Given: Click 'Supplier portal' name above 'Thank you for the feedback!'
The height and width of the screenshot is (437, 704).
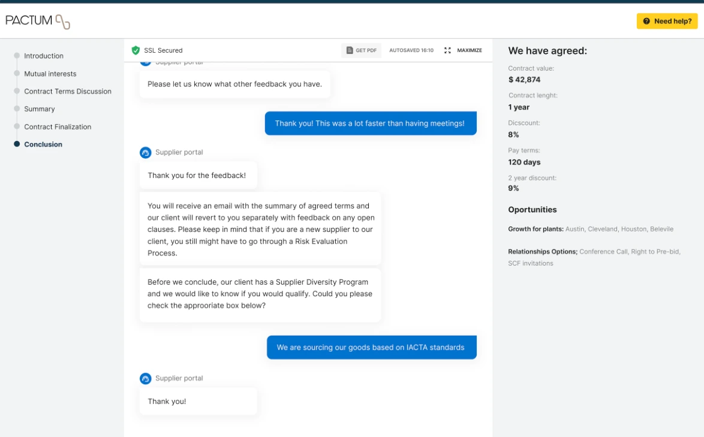Looking at the screenshot, I should tap(179, 152).
